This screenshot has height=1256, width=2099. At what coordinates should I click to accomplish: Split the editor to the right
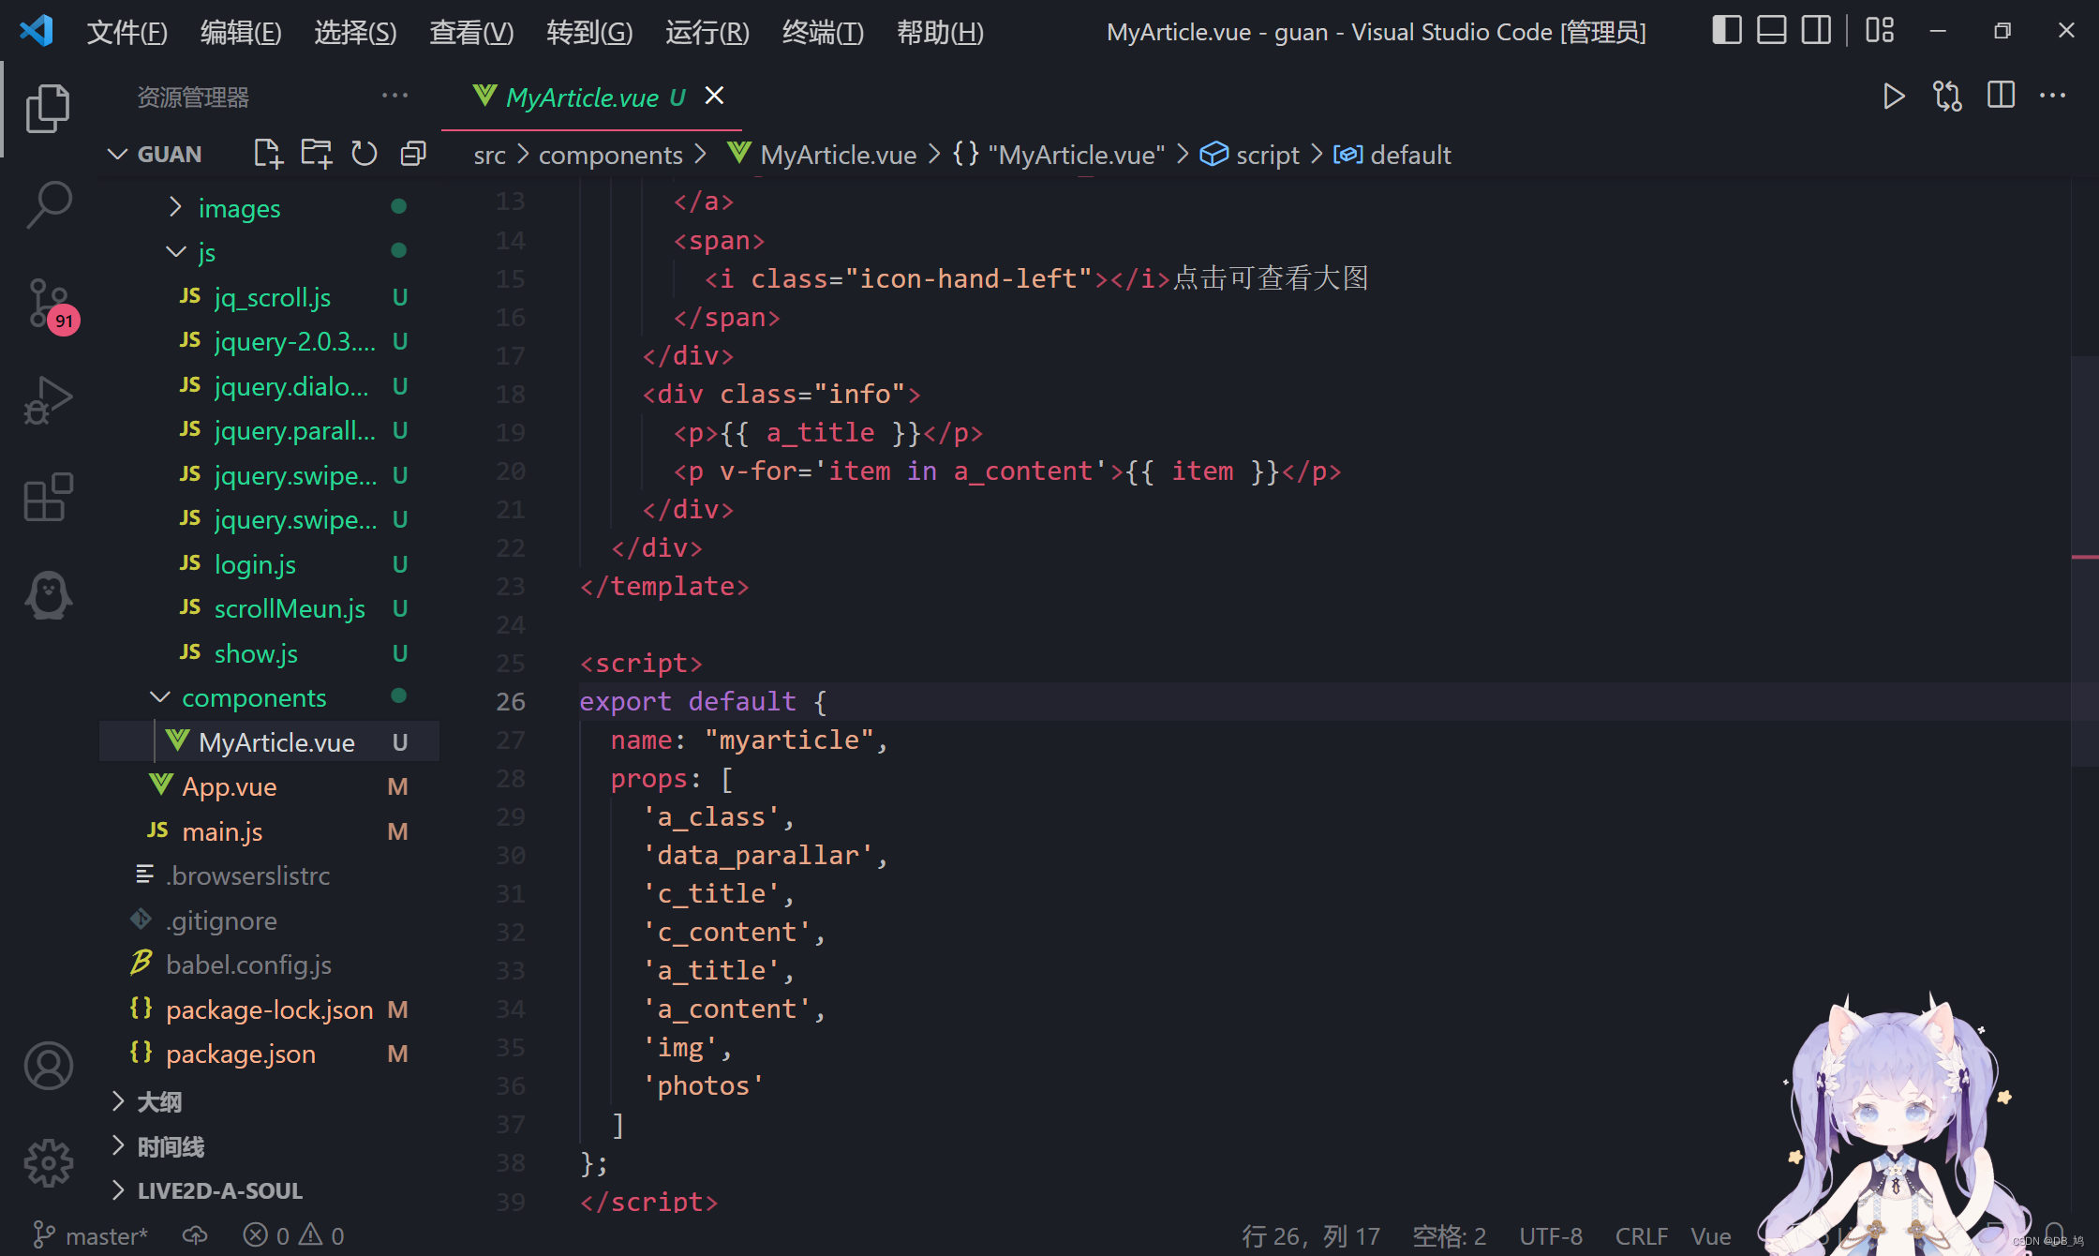coord(2001,96)
